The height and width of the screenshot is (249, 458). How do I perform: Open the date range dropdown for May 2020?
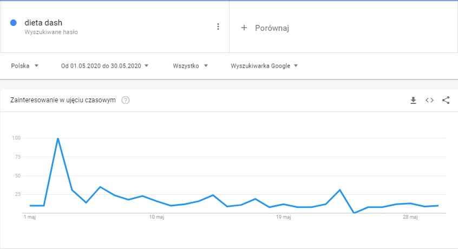(x=104, y=65)
